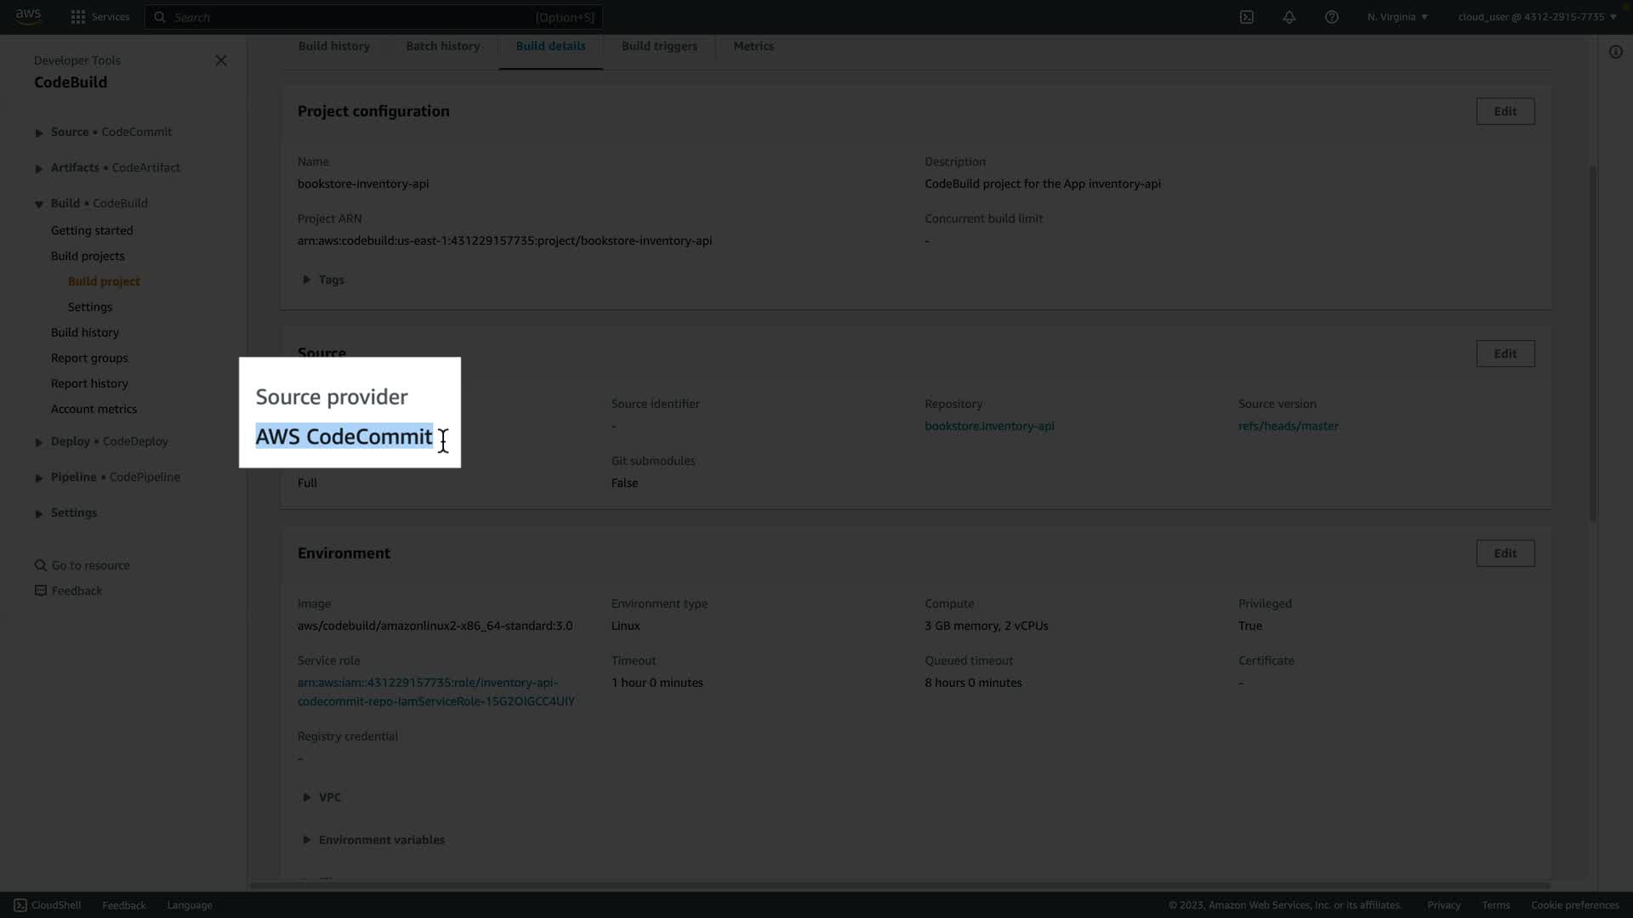Open the N. Virginia region dropdown
Viewport: 1633px width, 918px height.
(x=1397, y=17)
